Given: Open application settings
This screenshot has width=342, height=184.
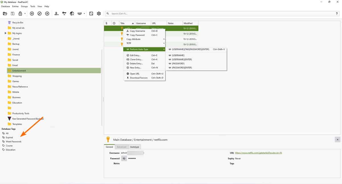Looking at the screenshot, I should pos(99,13).
